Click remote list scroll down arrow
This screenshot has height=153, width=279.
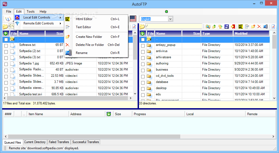[274, 98]
